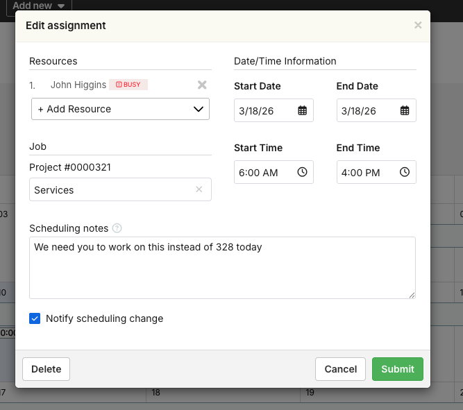Close the Edit assignment dialog
This screenshot has width=463, height=410.
(x=418, y=26)
